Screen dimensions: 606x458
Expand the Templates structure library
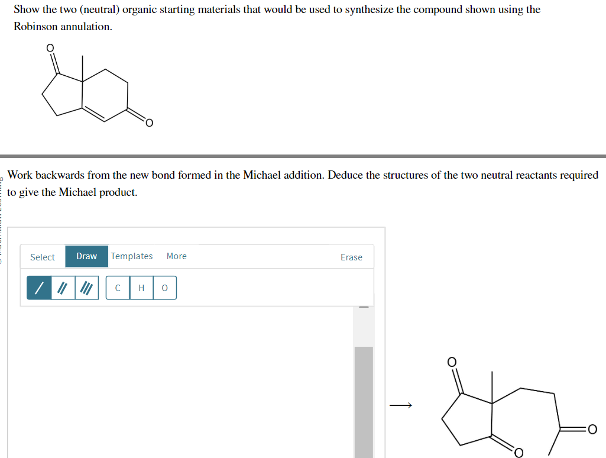pyautogui.click(x=132, y=256)
